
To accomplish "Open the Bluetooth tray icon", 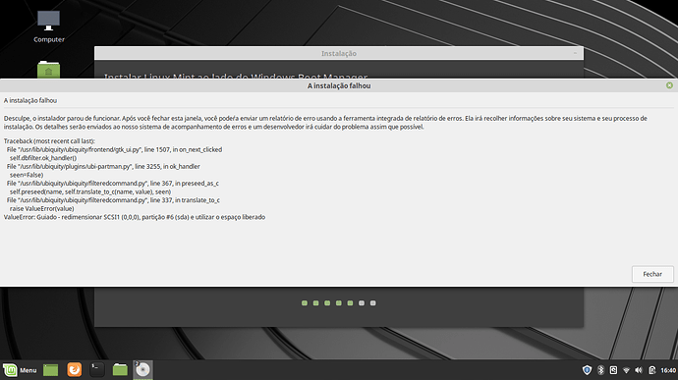I will [600, 370].
